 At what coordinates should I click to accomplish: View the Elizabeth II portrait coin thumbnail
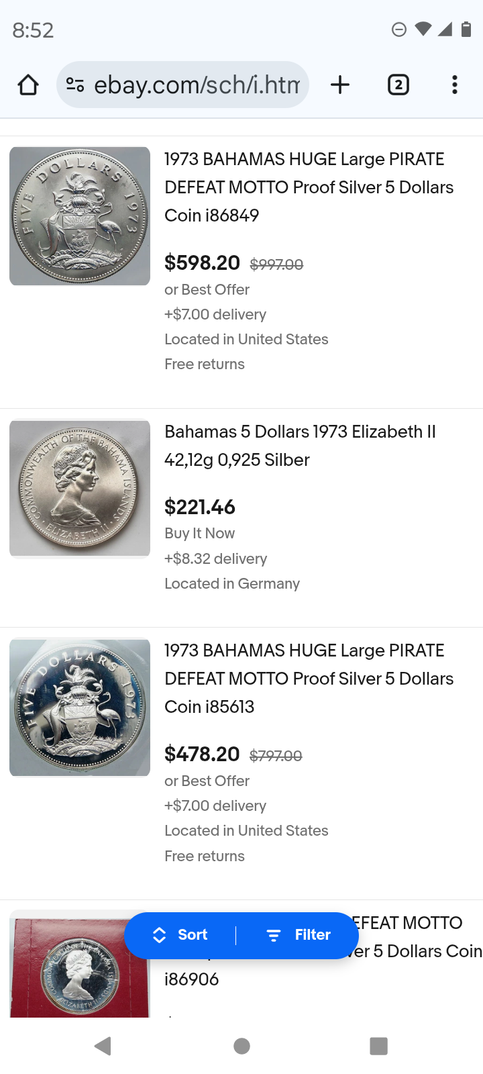click(x=80, y=489)
